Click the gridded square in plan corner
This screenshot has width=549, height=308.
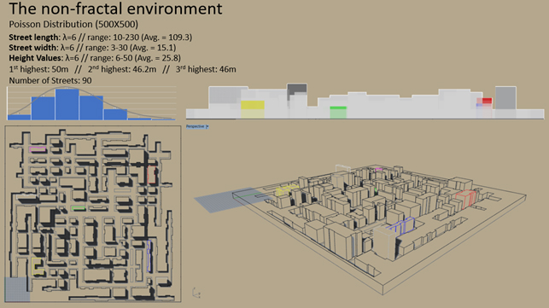tap(17, 289)
